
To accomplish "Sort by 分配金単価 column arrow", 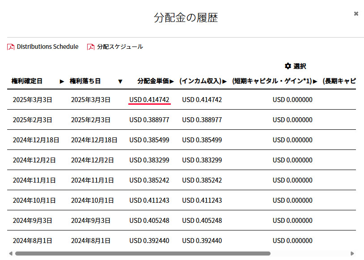I will pyautogui.click(x=172, y=81).
